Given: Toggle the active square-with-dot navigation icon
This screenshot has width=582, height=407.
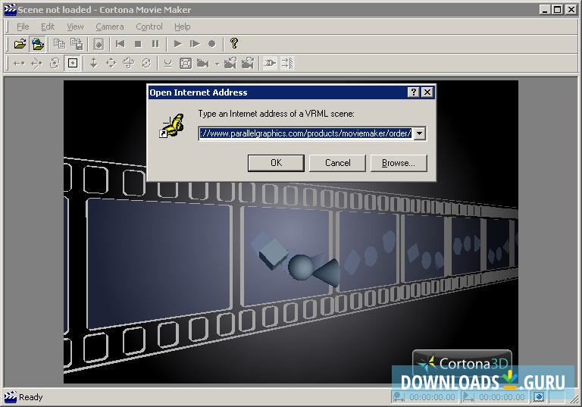Looking at the screenshot, I should point(73,64).
